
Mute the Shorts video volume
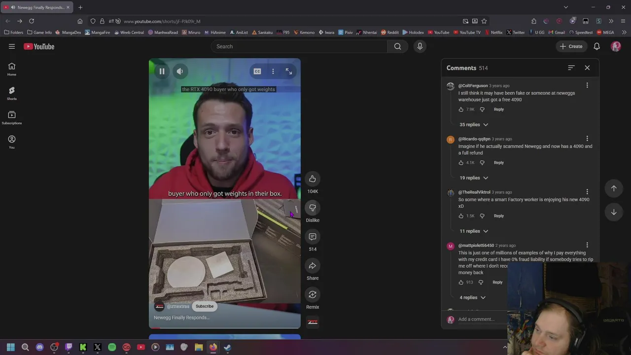coord(180,71)
